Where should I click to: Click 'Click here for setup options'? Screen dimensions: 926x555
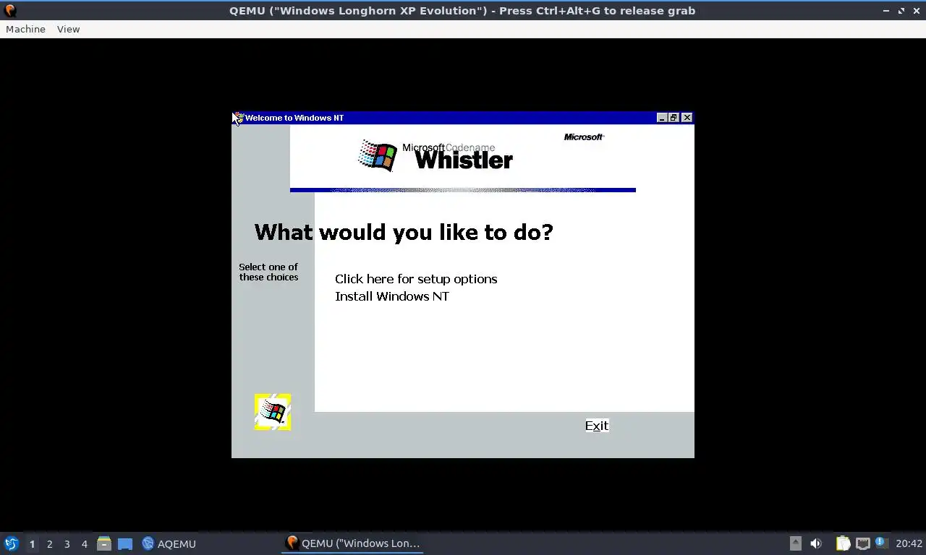[x=416, y=279]
